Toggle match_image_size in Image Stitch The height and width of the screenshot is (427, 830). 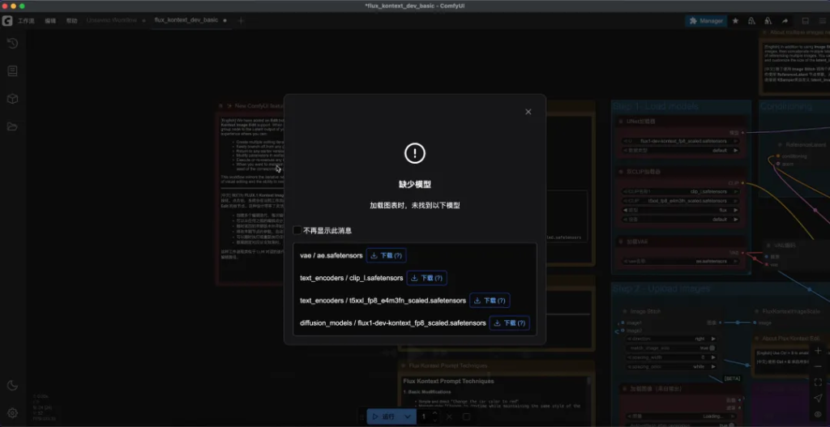coord(671,348)
